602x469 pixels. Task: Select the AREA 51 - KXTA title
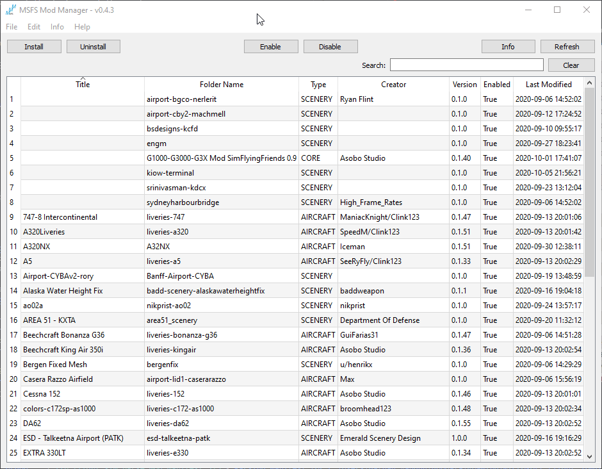83,320
